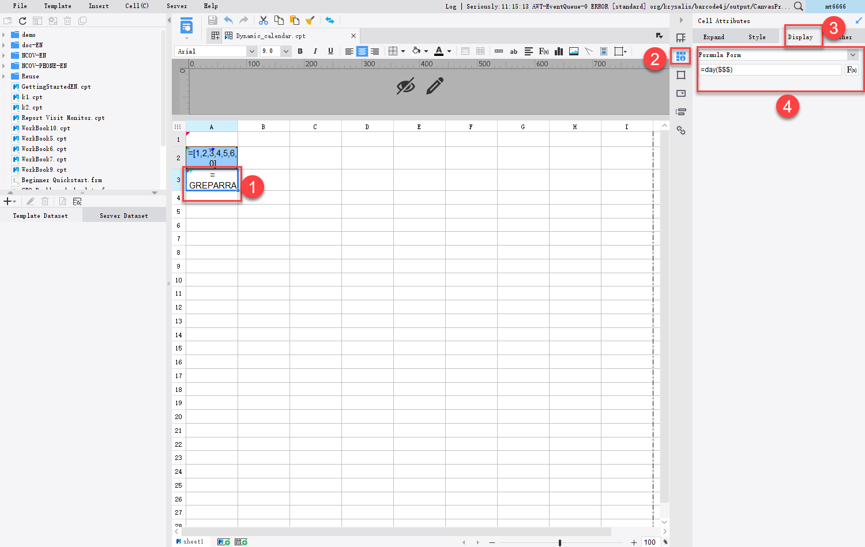Screen dimensions: 865x547
Task: Open the font size dropdown
Action: pyautogui.click(x=285, y=51)
